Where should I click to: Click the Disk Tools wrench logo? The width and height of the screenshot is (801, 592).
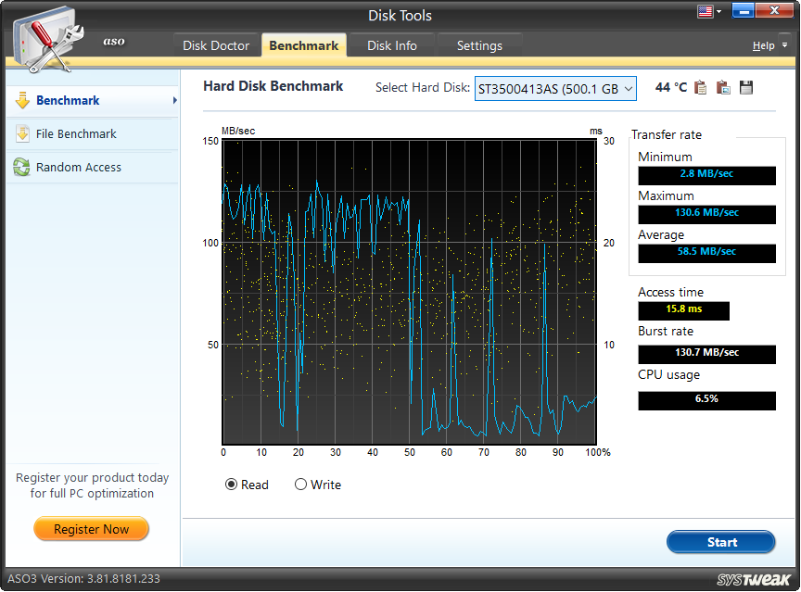pyautogui.click(x=48, y=41)
